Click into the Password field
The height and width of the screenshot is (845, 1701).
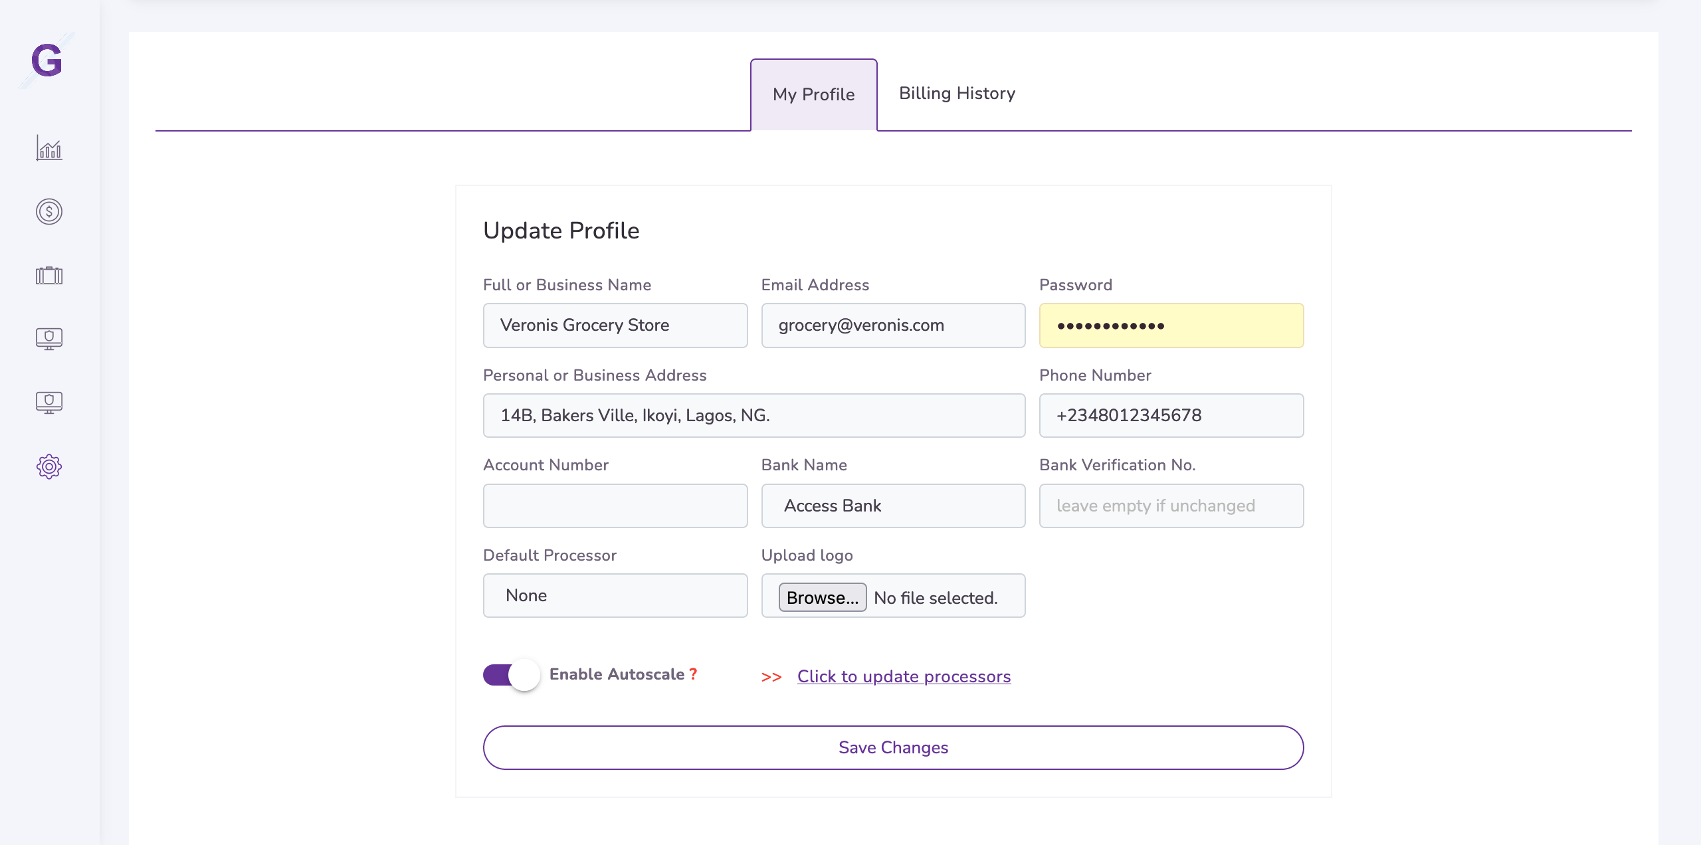click(x=1171, y=326)
